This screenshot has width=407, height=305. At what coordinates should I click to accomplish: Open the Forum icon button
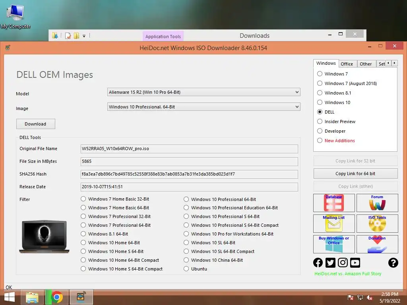point(377,203)
